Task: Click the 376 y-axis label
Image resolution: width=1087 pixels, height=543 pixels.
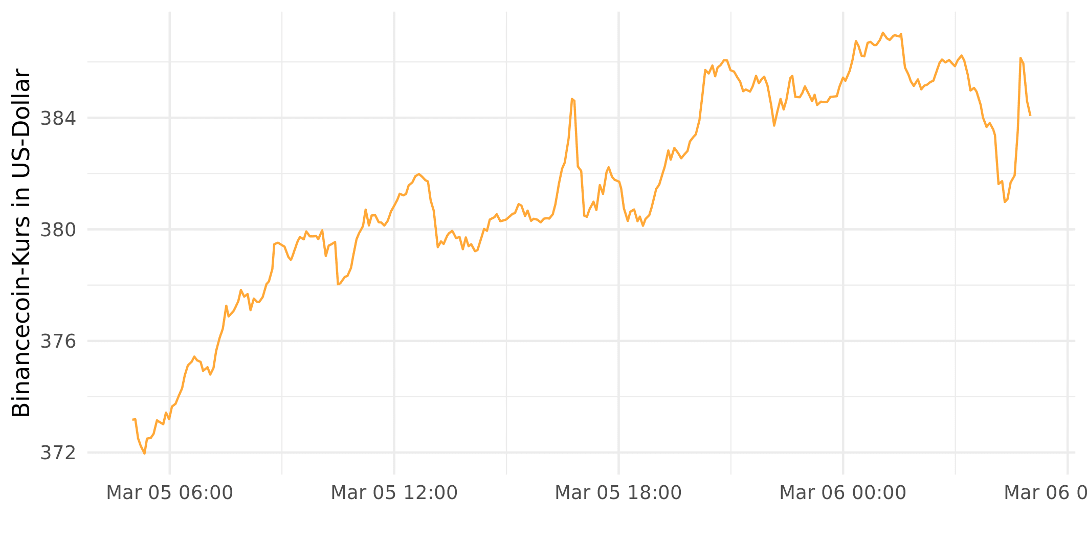Action: coord(58,341)
